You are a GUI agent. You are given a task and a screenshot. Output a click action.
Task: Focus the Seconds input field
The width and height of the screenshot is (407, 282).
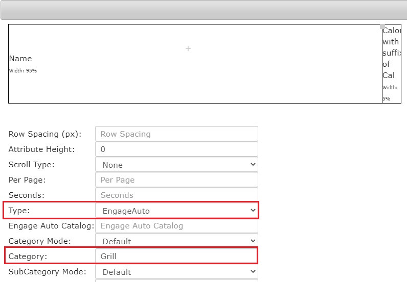176,195
